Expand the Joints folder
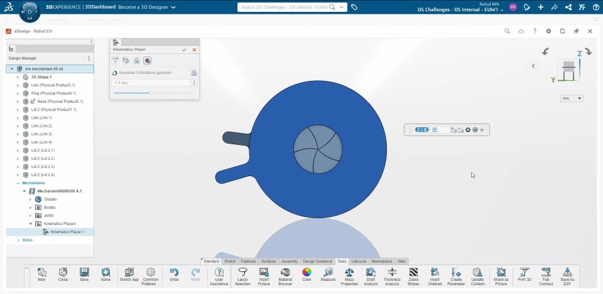This screenshot has width=603, height=294. point(31,215)
